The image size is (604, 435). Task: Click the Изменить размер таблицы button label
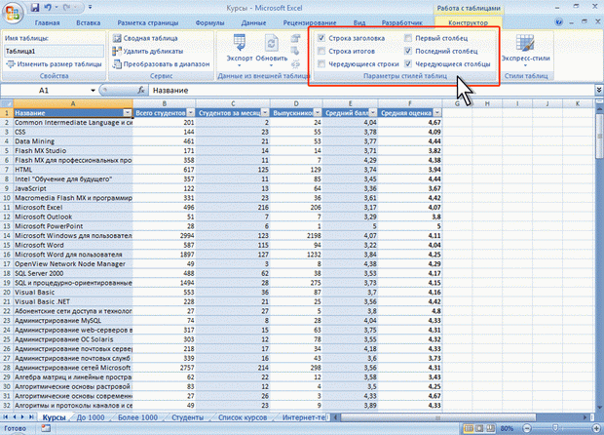pyautogui.click(x=59, y=64)
